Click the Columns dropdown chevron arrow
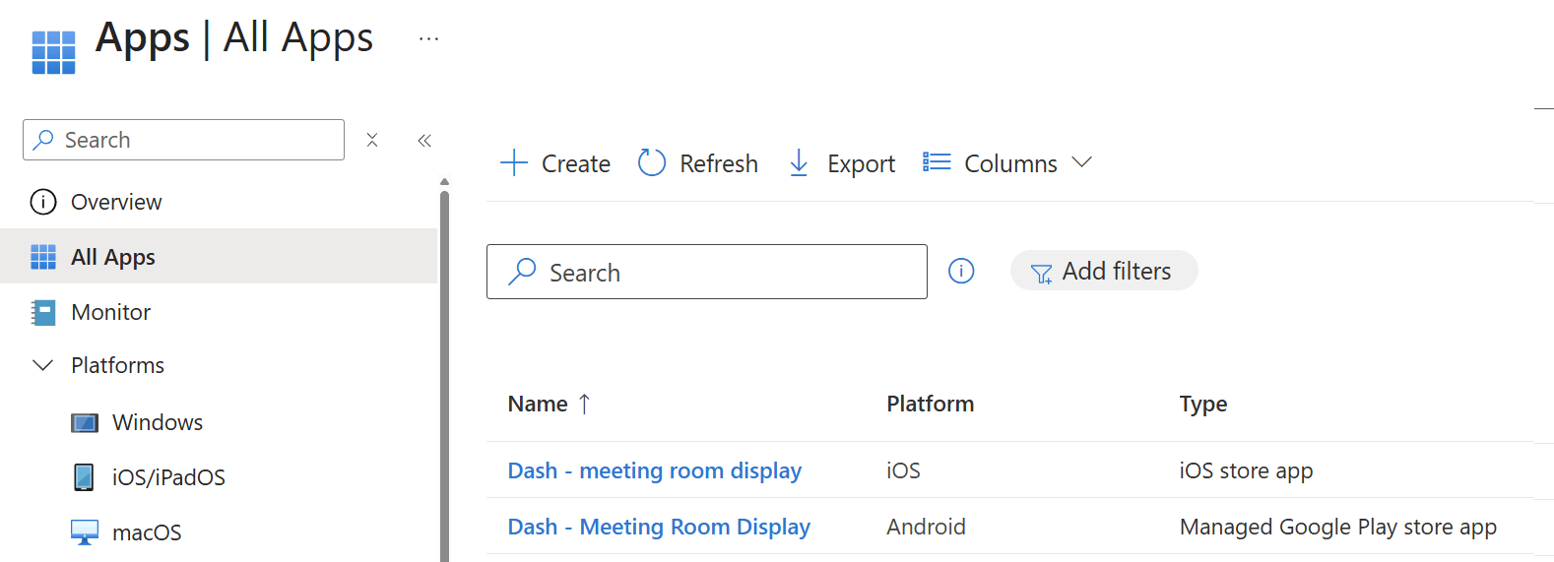 coord(1081,162)
